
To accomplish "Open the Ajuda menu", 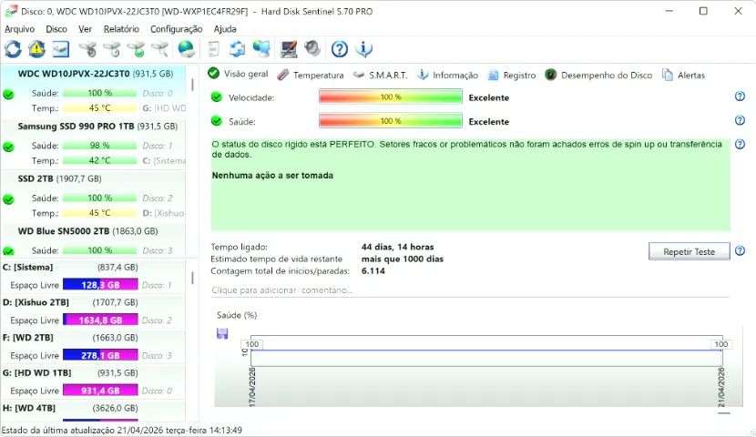I will tap(225, 29).
